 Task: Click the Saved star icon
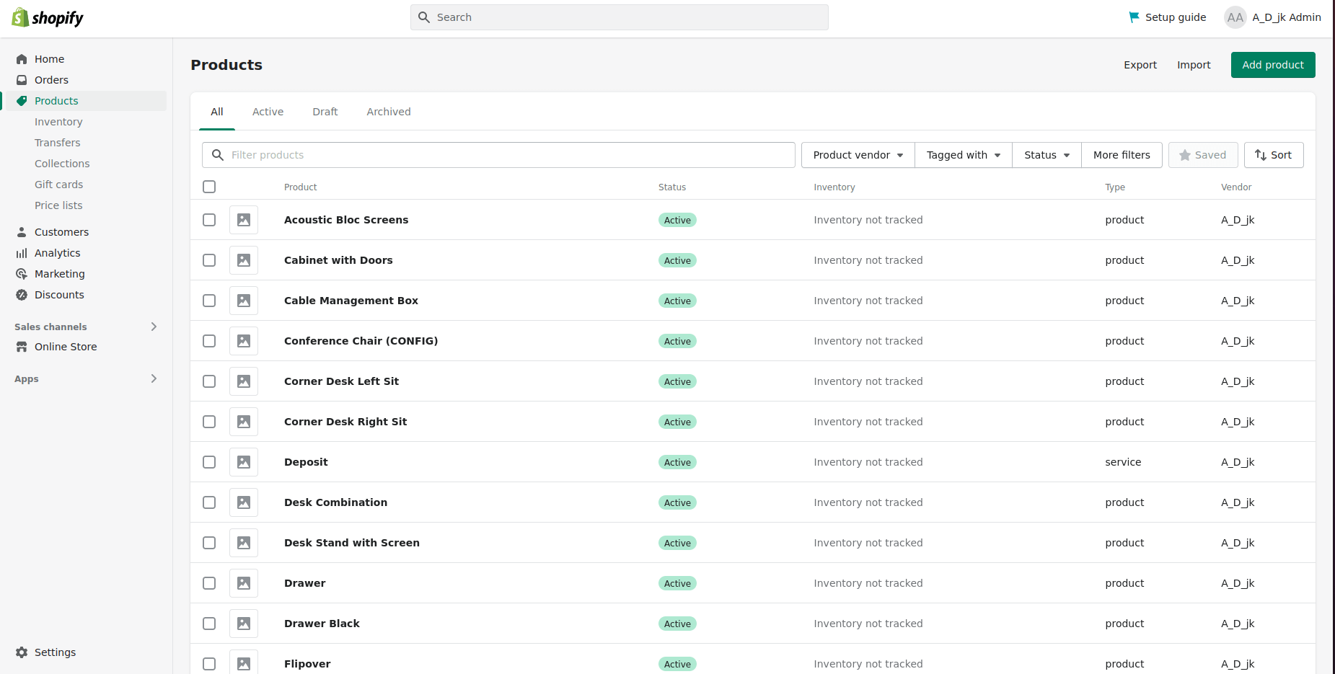tap(1184, 155)
